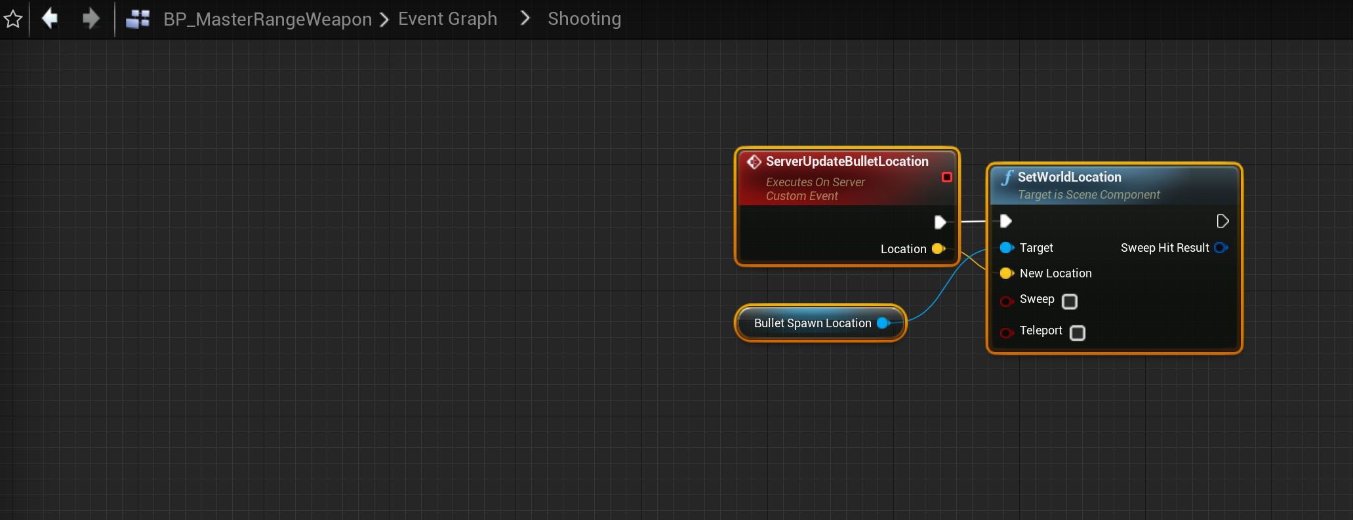Click the yellow Location output pin

[x=938, y=249]
